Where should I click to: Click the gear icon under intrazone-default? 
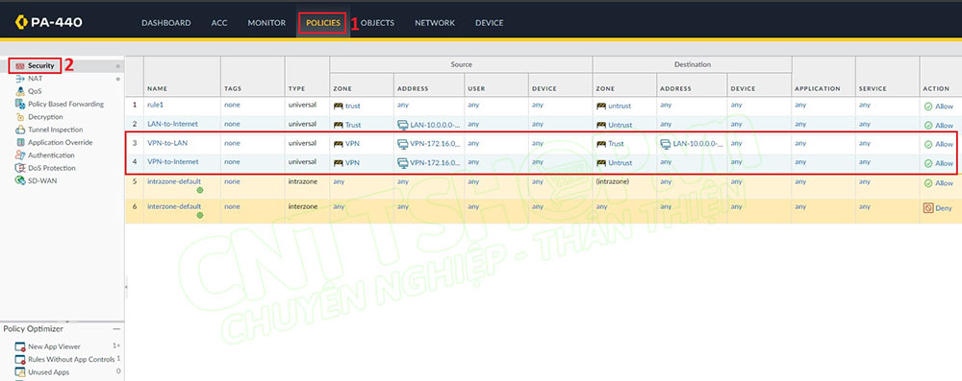pos(199,190)
